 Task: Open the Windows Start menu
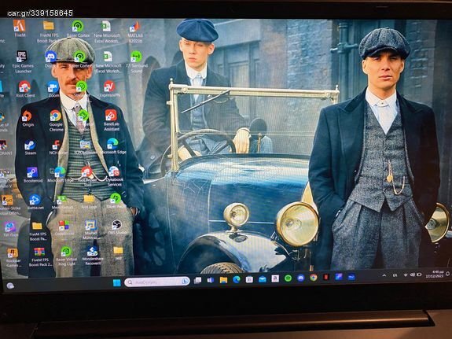pyautogui.click(x=117, y=282)
